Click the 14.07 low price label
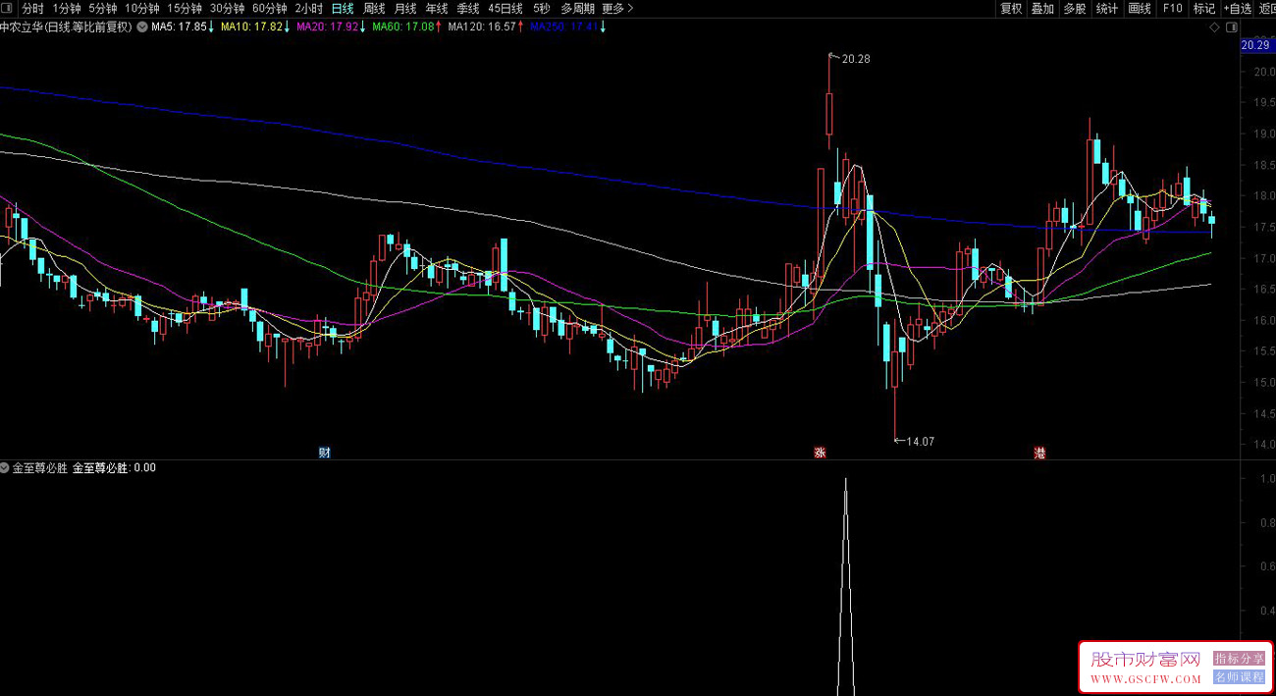1276x696 pixels. (x=920, y=442)
